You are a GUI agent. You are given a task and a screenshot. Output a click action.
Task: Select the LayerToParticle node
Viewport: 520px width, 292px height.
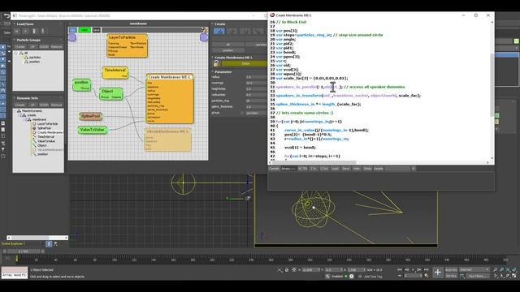[x=127, y=45]
